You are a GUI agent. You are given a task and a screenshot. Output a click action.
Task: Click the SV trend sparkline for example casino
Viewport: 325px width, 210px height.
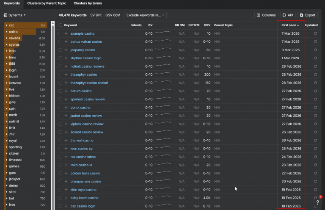pos(163,33)
